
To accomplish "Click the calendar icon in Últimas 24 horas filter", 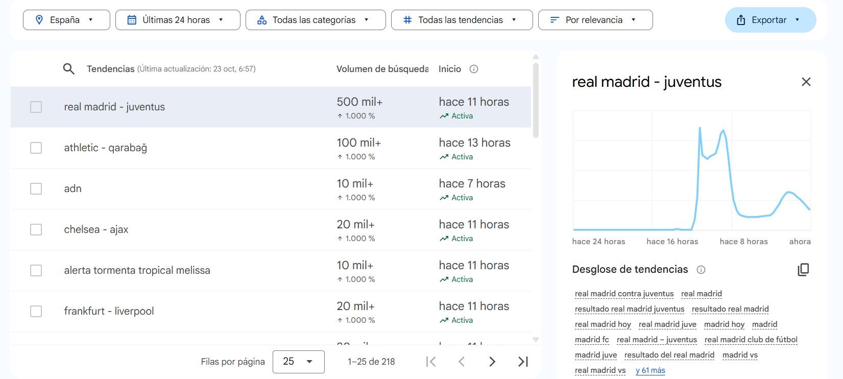I will [132, 20].
